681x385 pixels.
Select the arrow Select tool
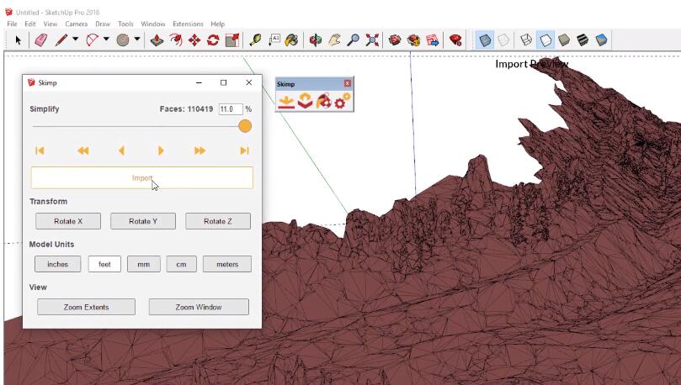coord(18,40)
